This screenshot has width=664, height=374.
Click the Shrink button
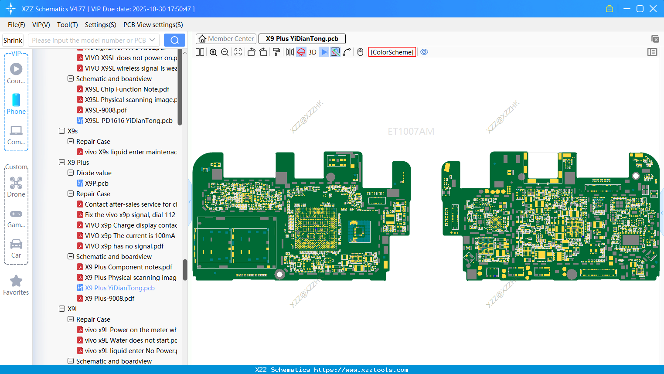coord(13,40)
